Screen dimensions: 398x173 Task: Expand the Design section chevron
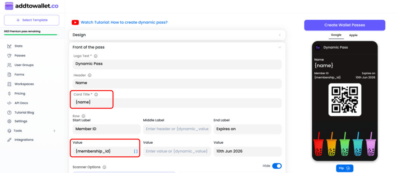pos(280,35)
